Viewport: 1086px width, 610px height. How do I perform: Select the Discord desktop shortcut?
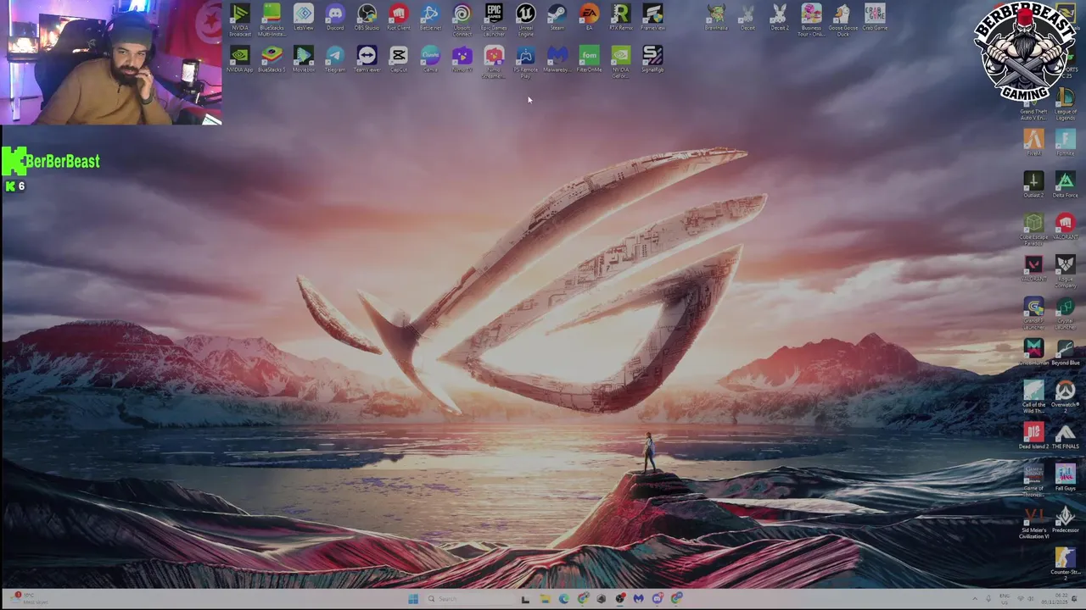pos(335,17)
